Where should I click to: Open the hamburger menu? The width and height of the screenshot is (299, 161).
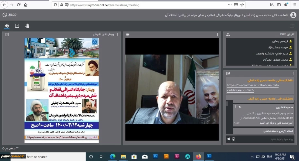(292, 26)
